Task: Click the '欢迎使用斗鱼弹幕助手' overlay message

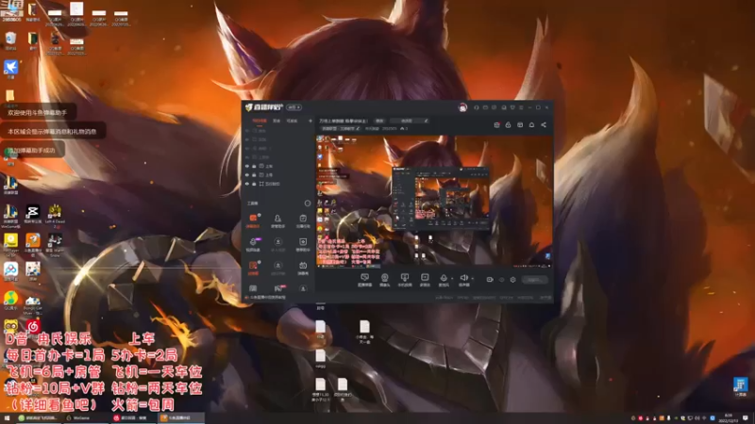Action: point(38,112)
